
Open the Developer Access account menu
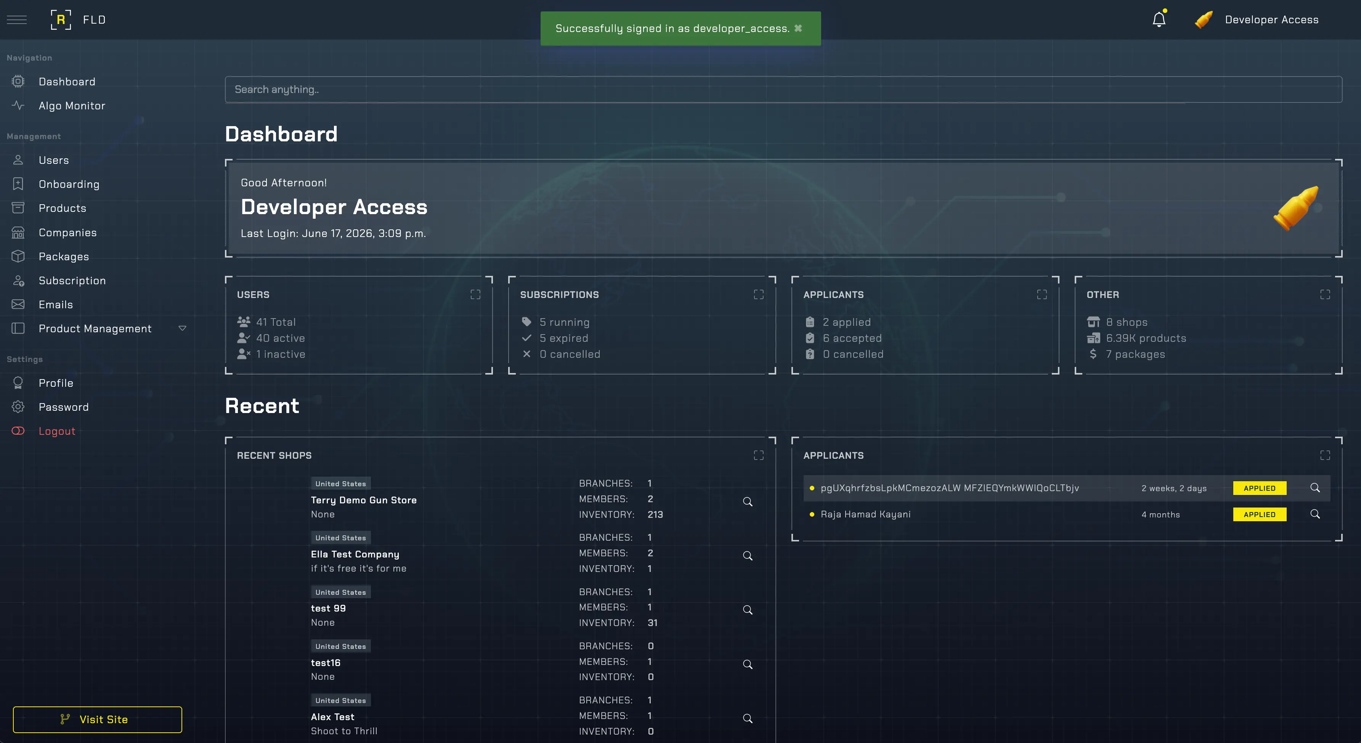[1257, 19]
